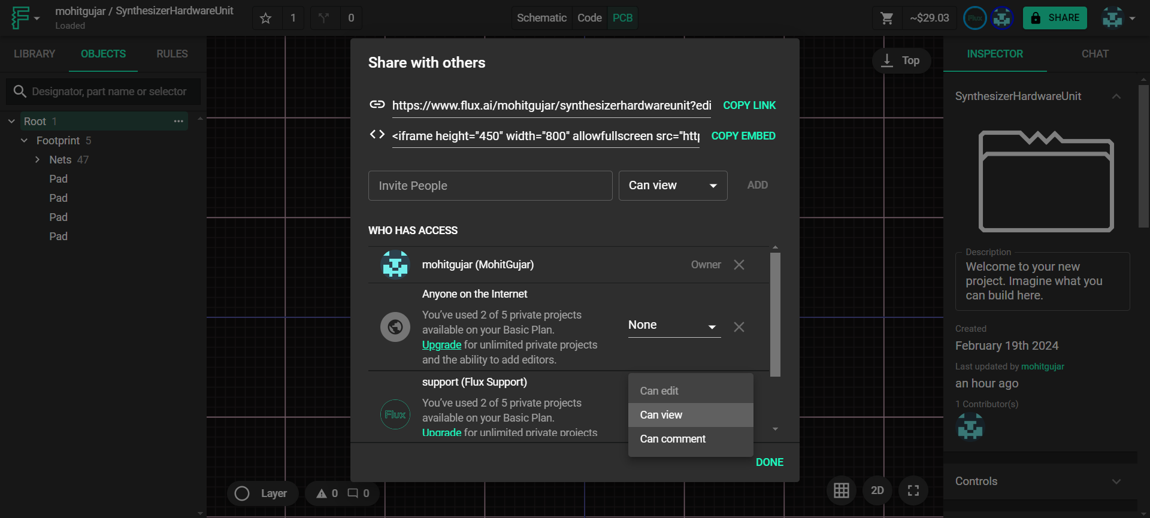Open the cost estimate ~$29.03

tap(929, 18)
